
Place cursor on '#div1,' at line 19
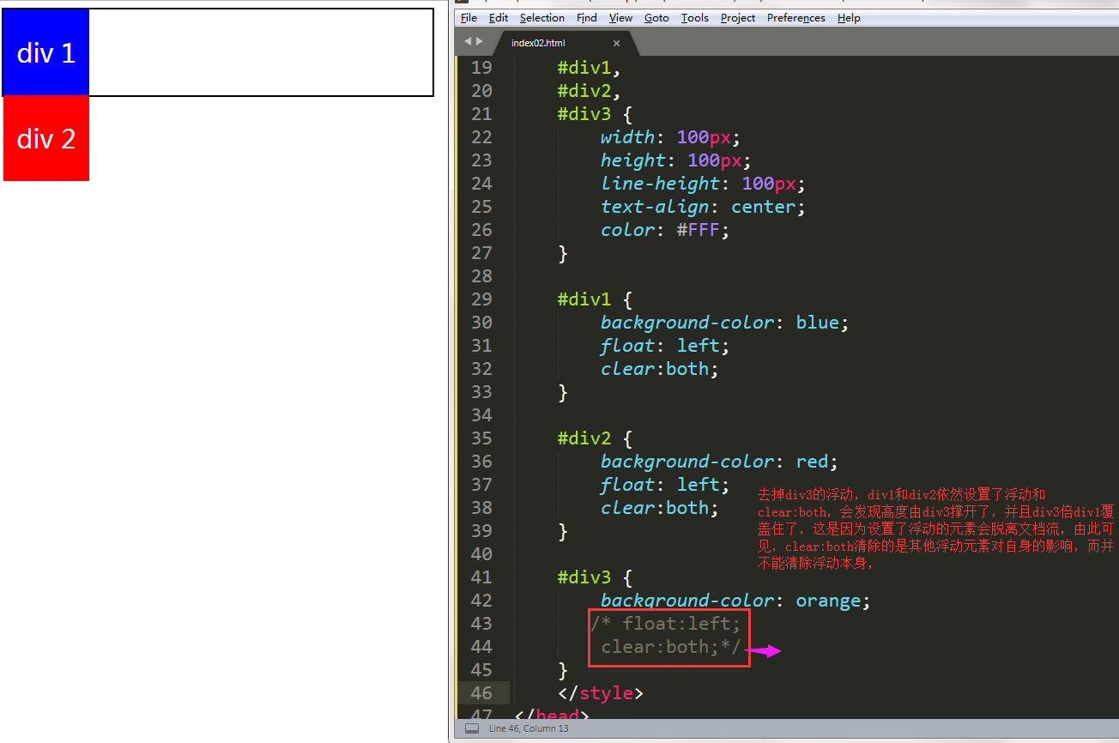pos(589,68)
